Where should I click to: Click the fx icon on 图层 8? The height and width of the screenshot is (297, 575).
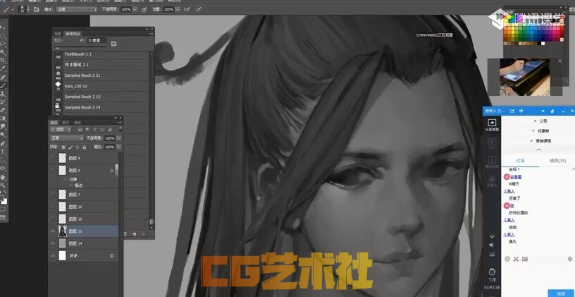coord(111,171)
